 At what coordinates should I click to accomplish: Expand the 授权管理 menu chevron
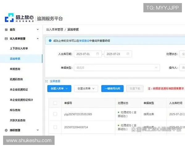pos(38,130)
